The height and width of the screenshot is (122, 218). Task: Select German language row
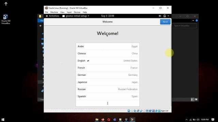coord(108,75)
